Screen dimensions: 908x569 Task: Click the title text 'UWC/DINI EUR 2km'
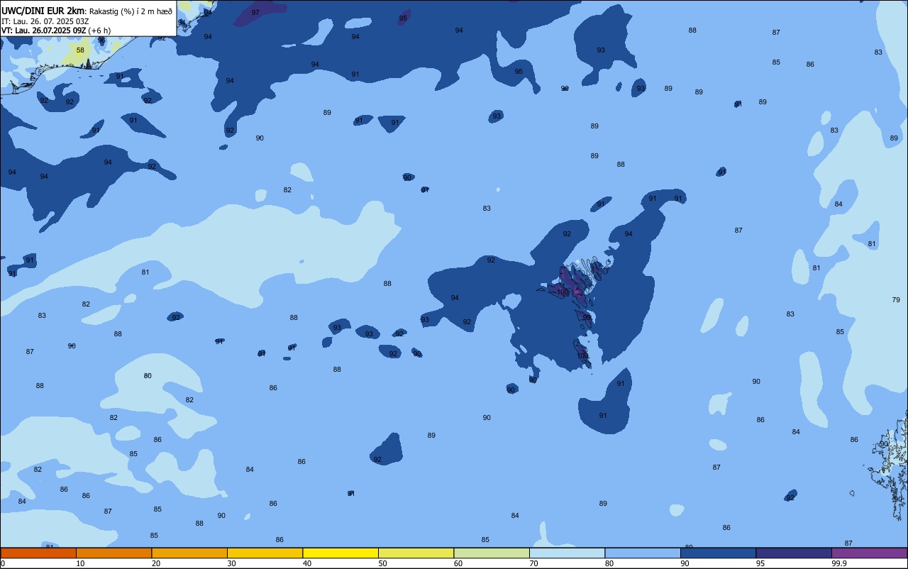[43, 10]
